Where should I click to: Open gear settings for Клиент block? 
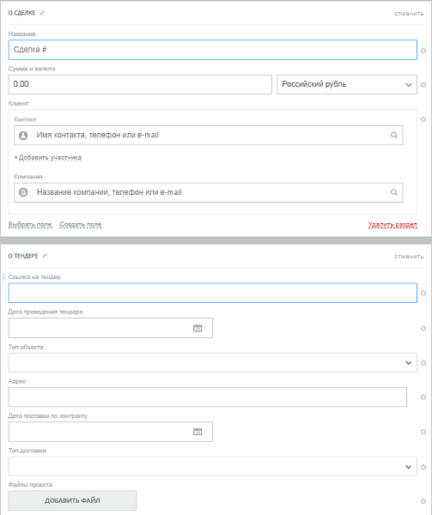[x=423, y=119]
